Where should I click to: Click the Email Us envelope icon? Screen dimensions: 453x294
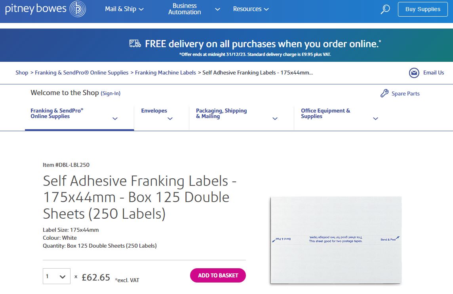[x=414, y=73]
